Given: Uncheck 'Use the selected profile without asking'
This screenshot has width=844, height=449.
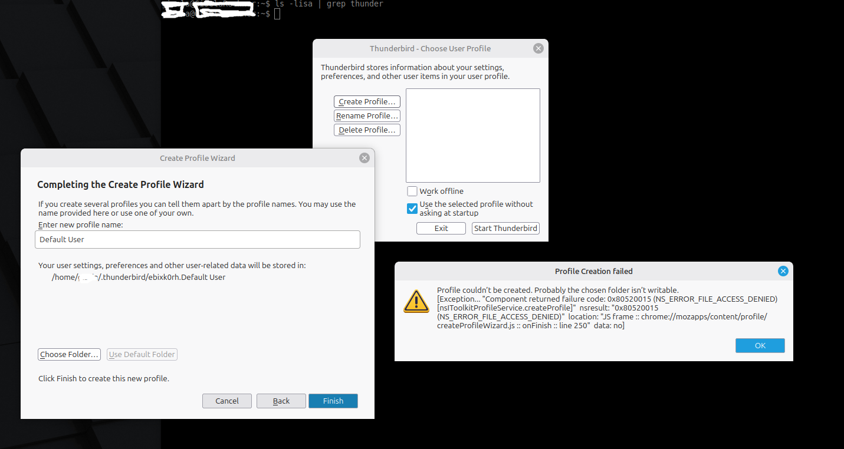Looking at the screenshot, I should (412, 209).
